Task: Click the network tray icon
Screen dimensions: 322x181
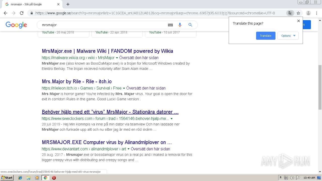Action: coord(286,178)
